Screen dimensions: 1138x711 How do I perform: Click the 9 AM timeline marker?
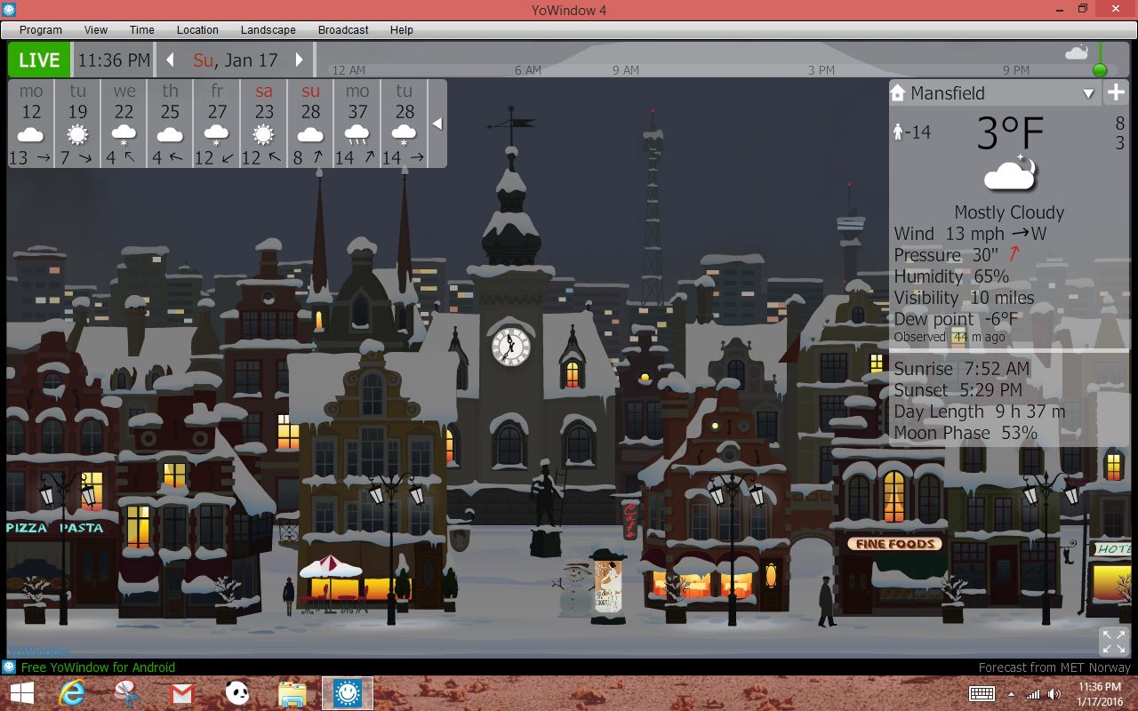pos(625,70)
